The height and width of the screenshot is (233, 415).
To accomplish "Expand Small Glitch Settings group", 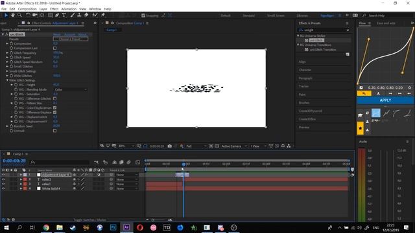I will (x=7, y=71).
